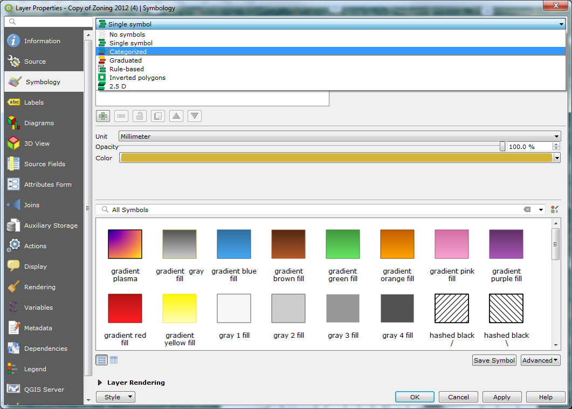Open the Variables epsilon icon
The image size is (572, 409).
click(13, 308)
